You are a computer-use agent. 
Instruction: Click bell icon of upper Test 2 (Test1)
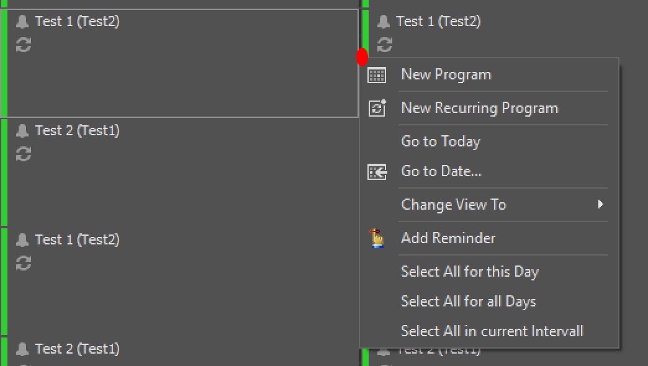[22, 130]
